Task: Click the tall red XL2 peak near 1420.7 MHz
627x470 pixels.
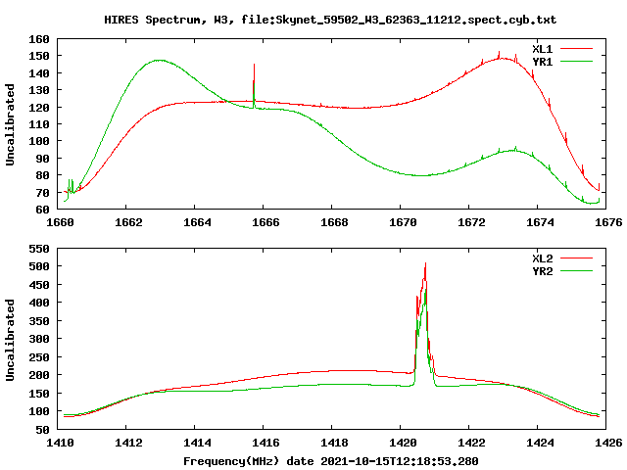Action: tap(425, 272)
